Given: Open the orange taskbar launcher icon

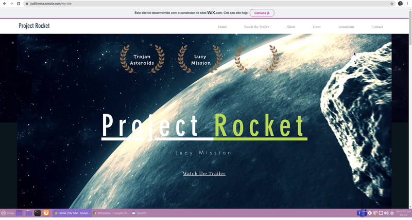Looking at the screenshot, I should pos(46,213).
